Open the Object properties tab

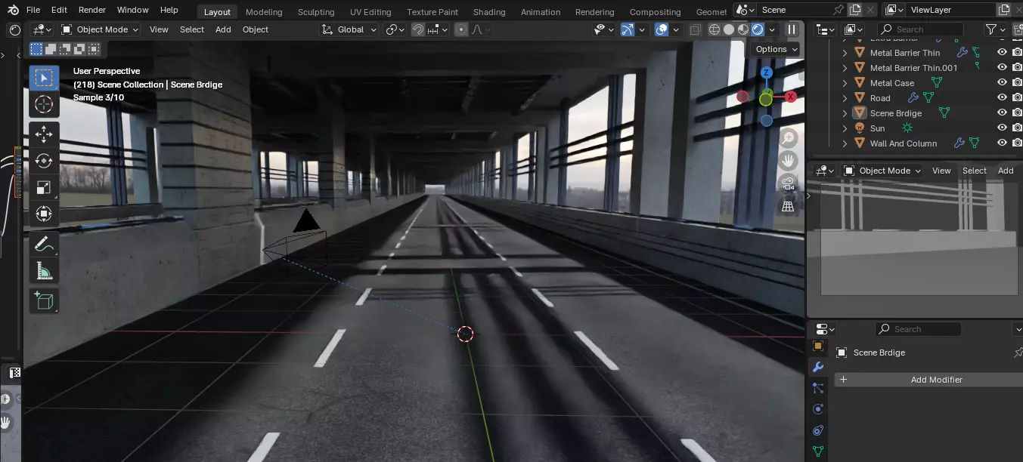point(817,346)
